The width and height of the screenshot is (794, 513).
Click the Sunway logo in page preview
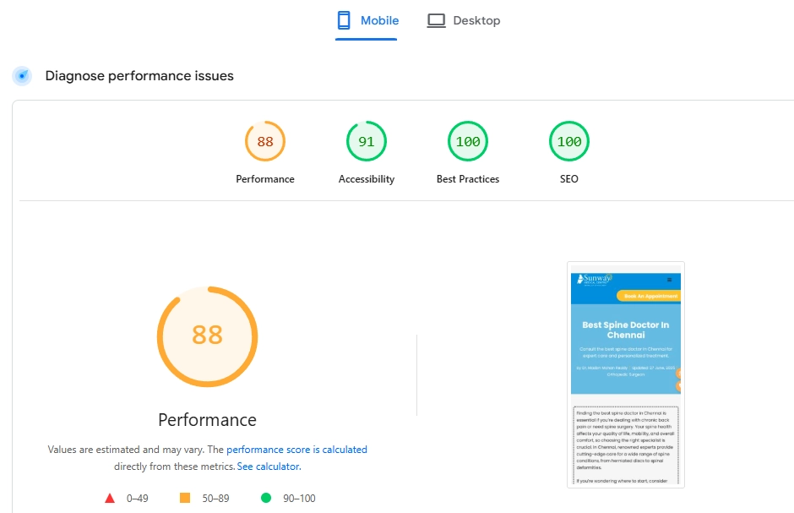pos(595,280)
